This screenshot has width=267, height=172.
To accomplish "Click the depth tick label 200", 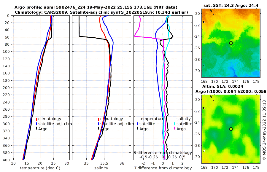I will pos(6,88).
